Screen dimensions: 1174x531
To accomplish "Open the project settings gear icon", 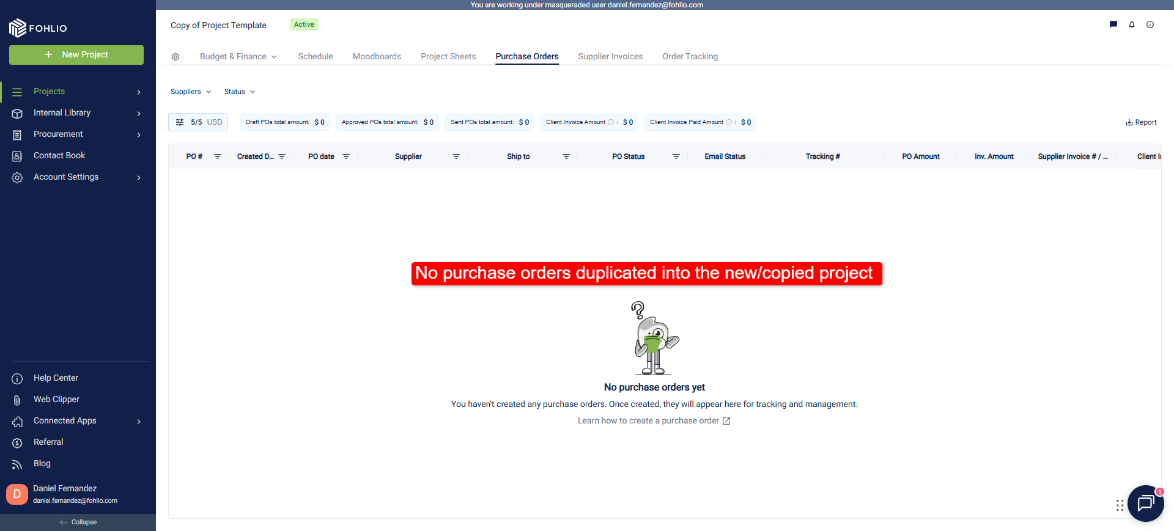I will 175,57.
